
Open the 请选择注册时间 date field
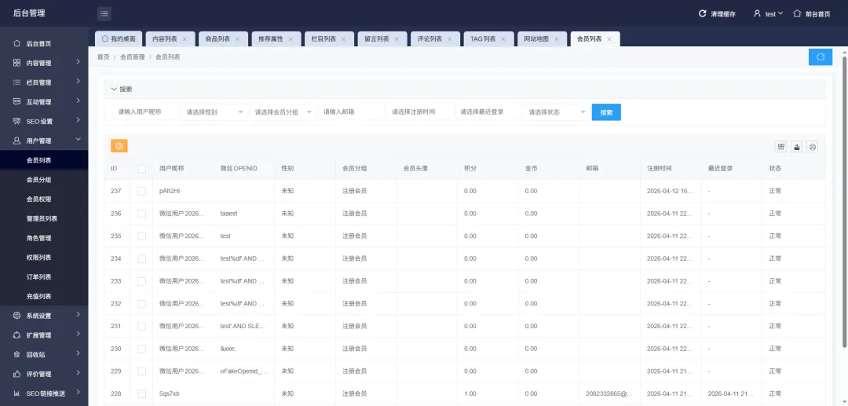point(419,112)
